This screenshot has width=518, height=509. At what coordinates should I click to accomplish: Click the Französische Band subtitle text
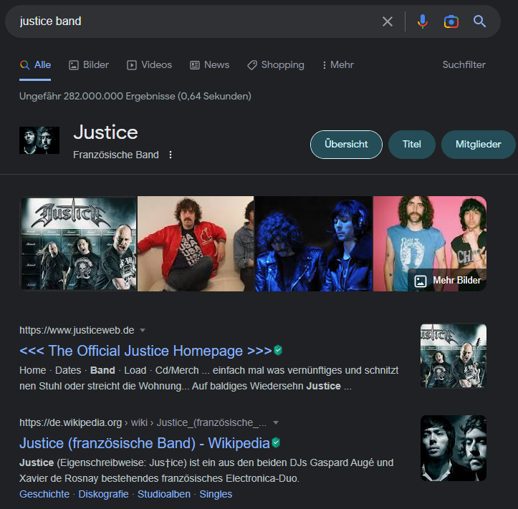pyautogui.click(x=116, y=155)
